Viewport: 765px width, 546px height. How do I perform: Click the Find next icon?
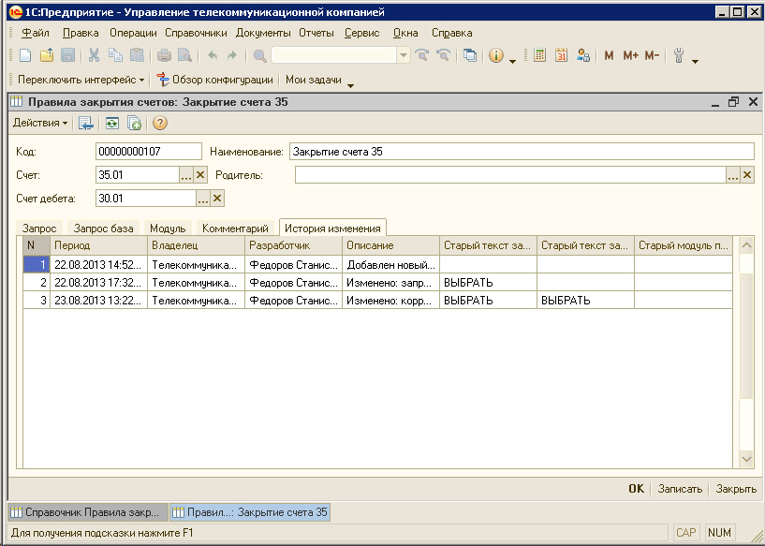coord(422,55)
